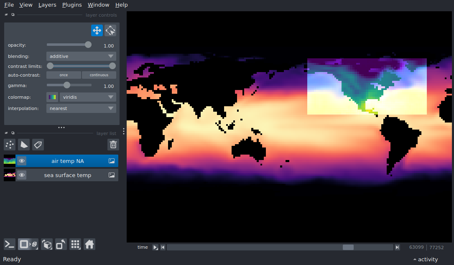Viewport: 454px width, 265px height.
Task: Click the vertical dots panel splitter handle
Action: point(124,131)
